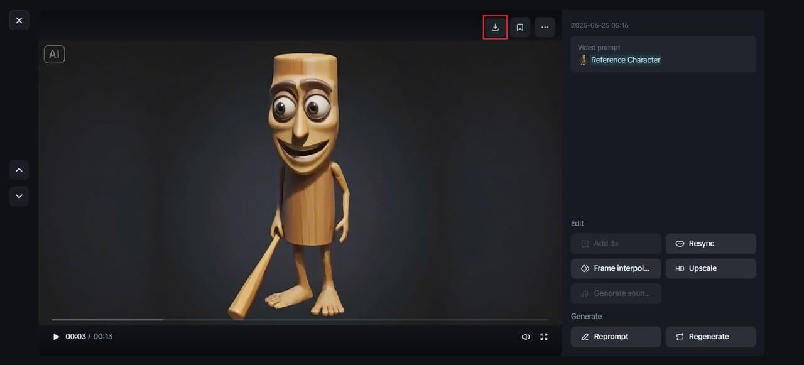804x365 pixels.
Task: Play the video
Action: (56, 337)
